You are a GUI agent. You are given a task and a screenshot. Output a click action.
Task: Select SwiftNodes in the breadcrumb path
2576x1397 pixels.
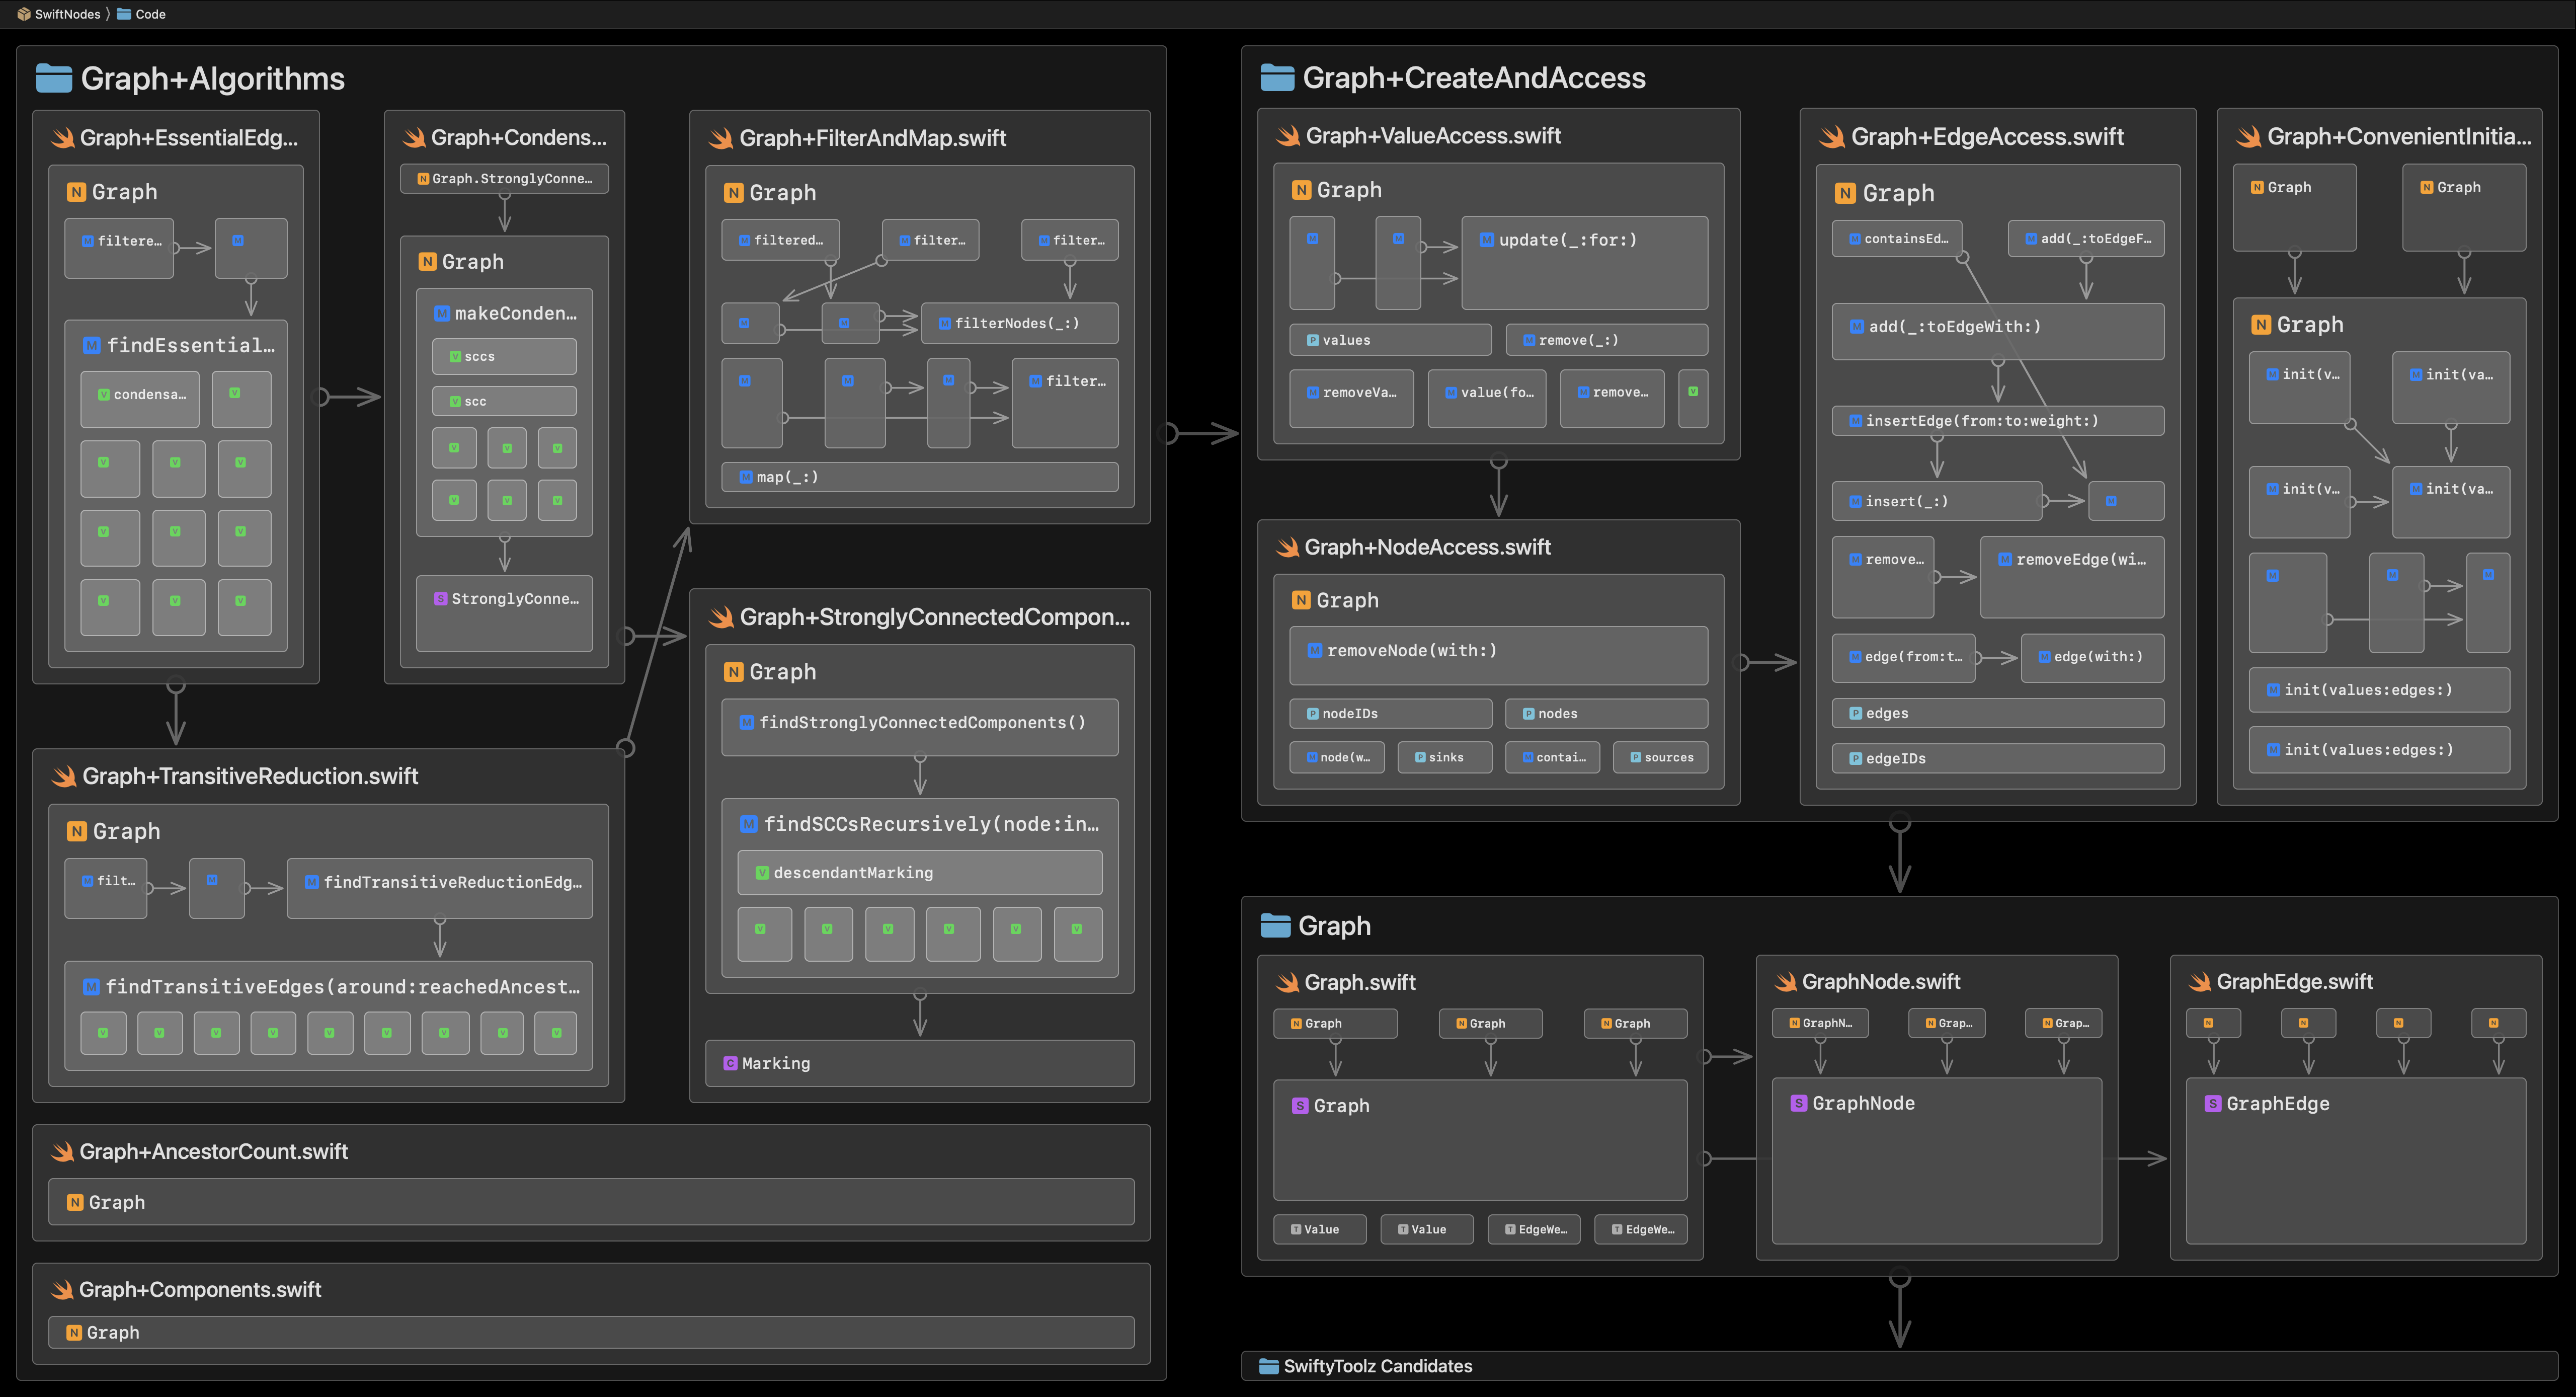pyautogui.click(x=67, y=14)
